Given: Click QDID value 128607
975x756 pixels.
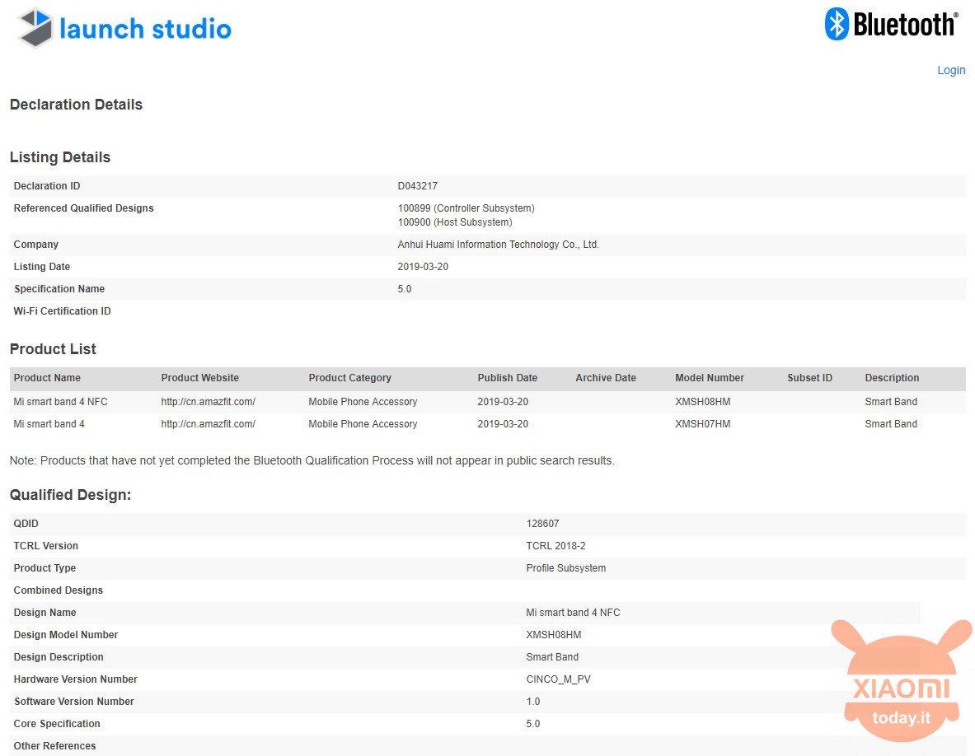Looking at the screenshot, I should click(542, 524).
